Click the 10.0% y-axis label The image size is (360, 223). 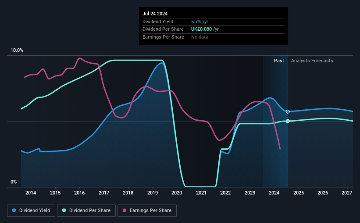tap(17, 50)
